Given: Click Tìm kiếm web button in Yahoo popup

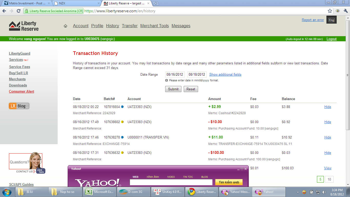Looking at the screenshot, I should (x=229, y=182).
